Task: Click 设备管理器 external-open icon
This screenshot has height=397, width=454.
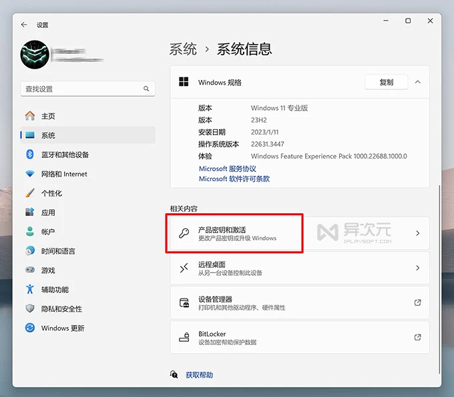Action: tap(417, 302)
